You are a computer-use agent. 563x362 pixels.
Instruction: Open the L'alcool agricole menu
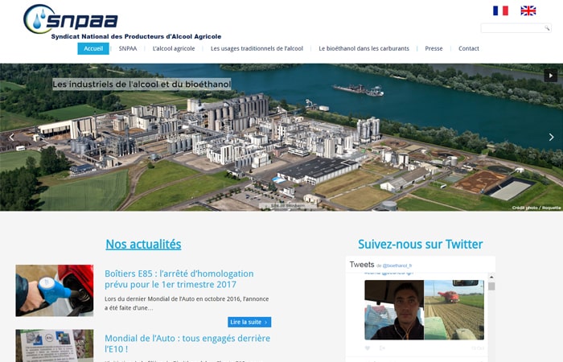174,48
